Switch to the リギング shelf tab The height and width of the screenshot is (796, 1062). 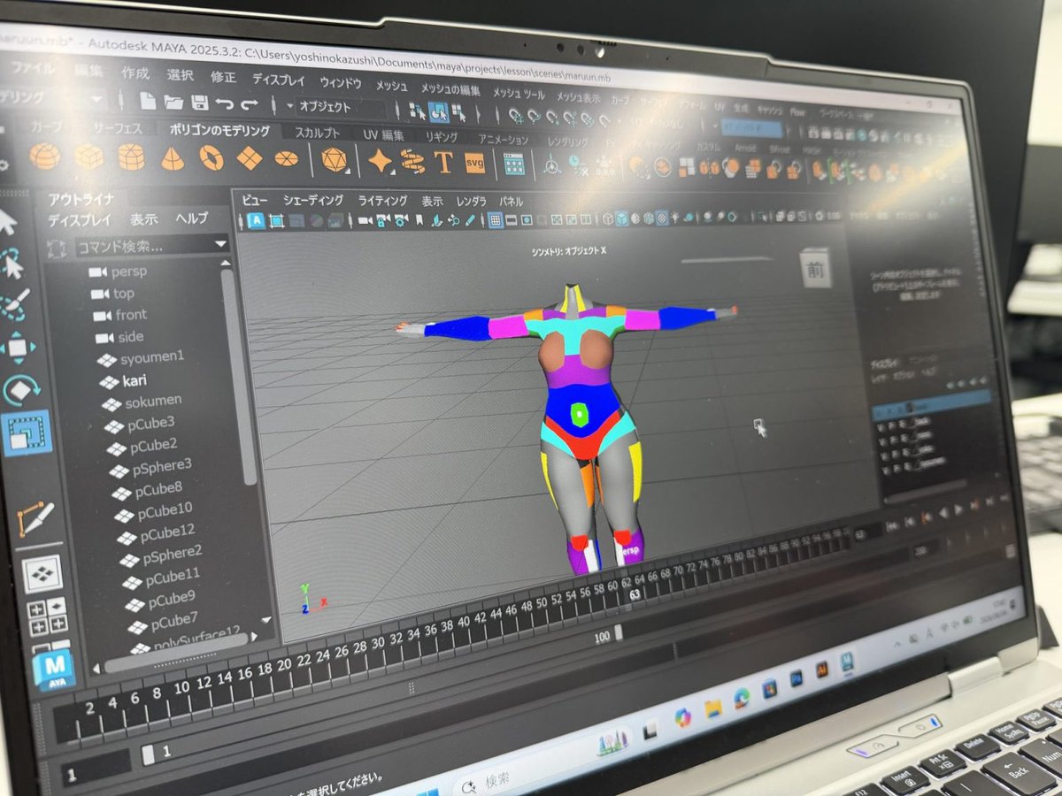pos(441,138)
